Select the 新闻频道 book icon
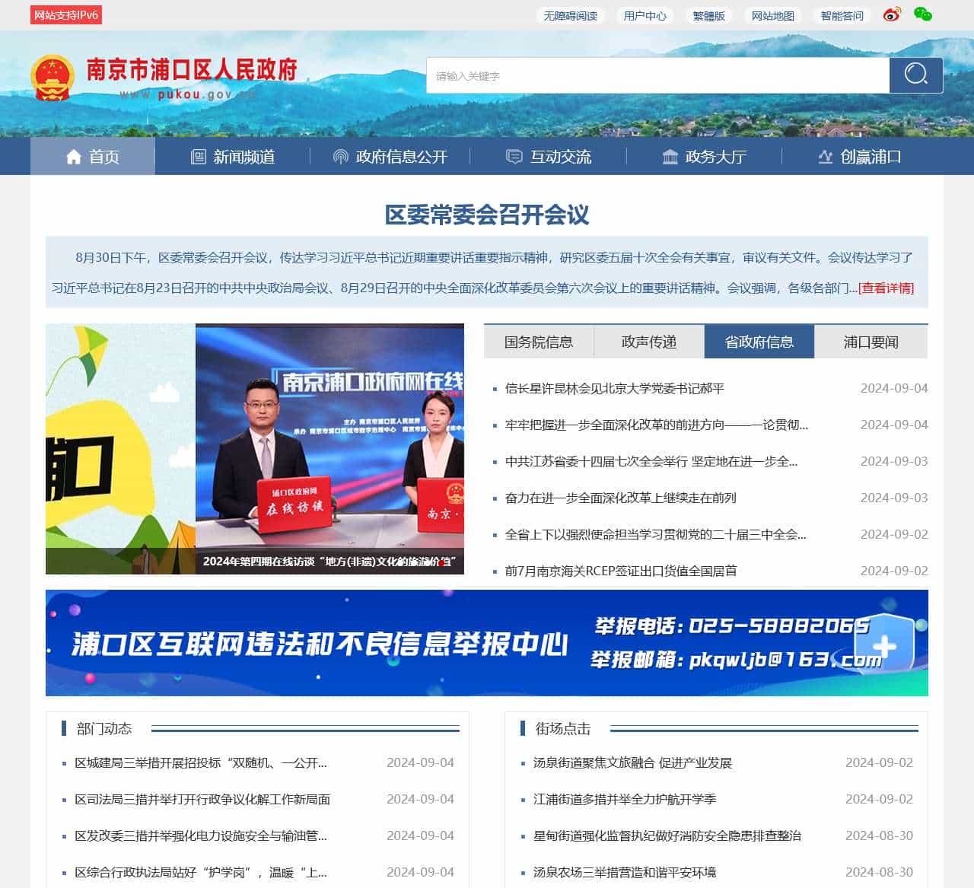The height and width of the screenshot is (888, 974). pos(197,156)
